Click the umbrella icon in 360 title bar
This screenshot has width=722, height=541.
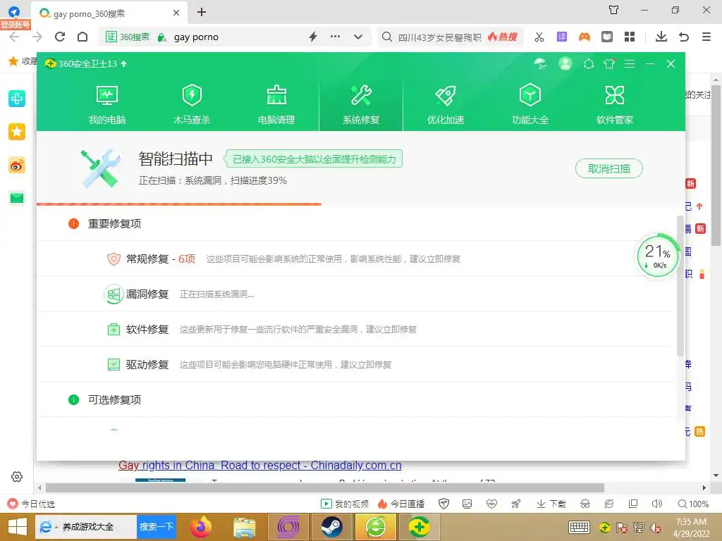pos(540,64)
